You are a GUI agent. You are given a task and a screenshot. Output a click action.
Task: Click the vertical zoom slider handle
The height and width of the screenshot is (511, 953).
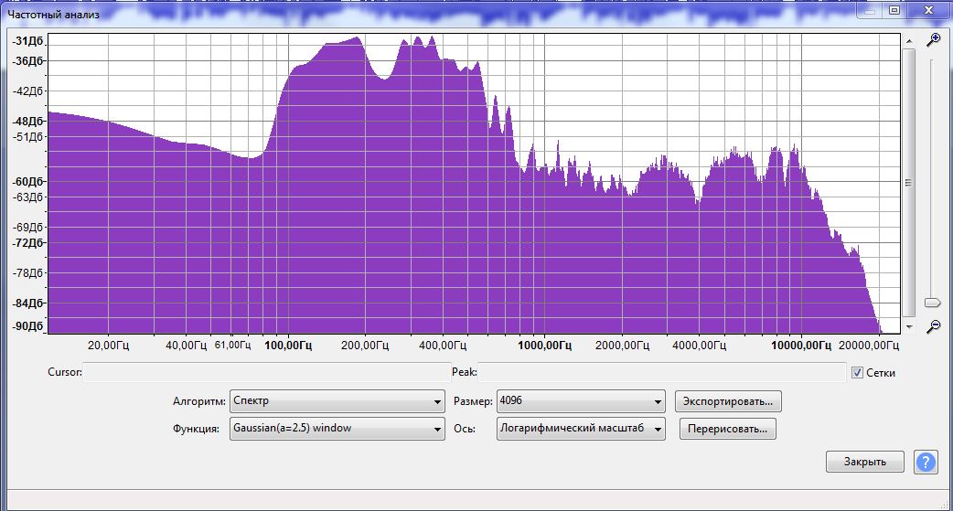click(932, 303)
